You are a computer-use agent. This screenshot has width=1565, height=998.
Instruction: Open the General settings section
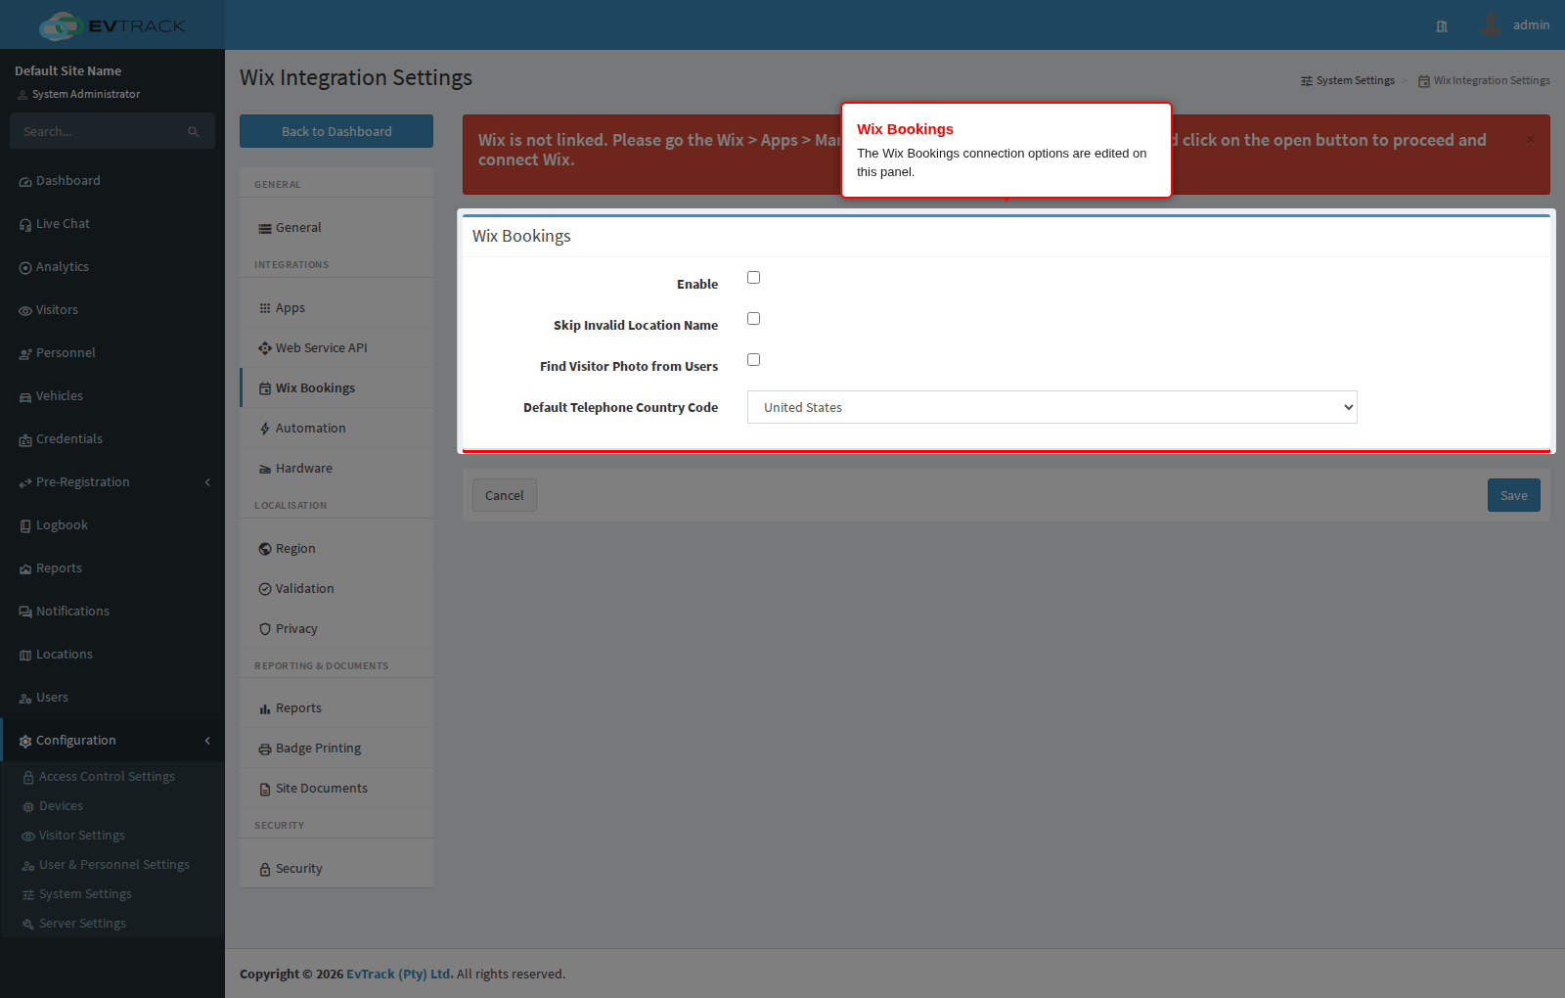pyautogui.click(x=336, y=228)
